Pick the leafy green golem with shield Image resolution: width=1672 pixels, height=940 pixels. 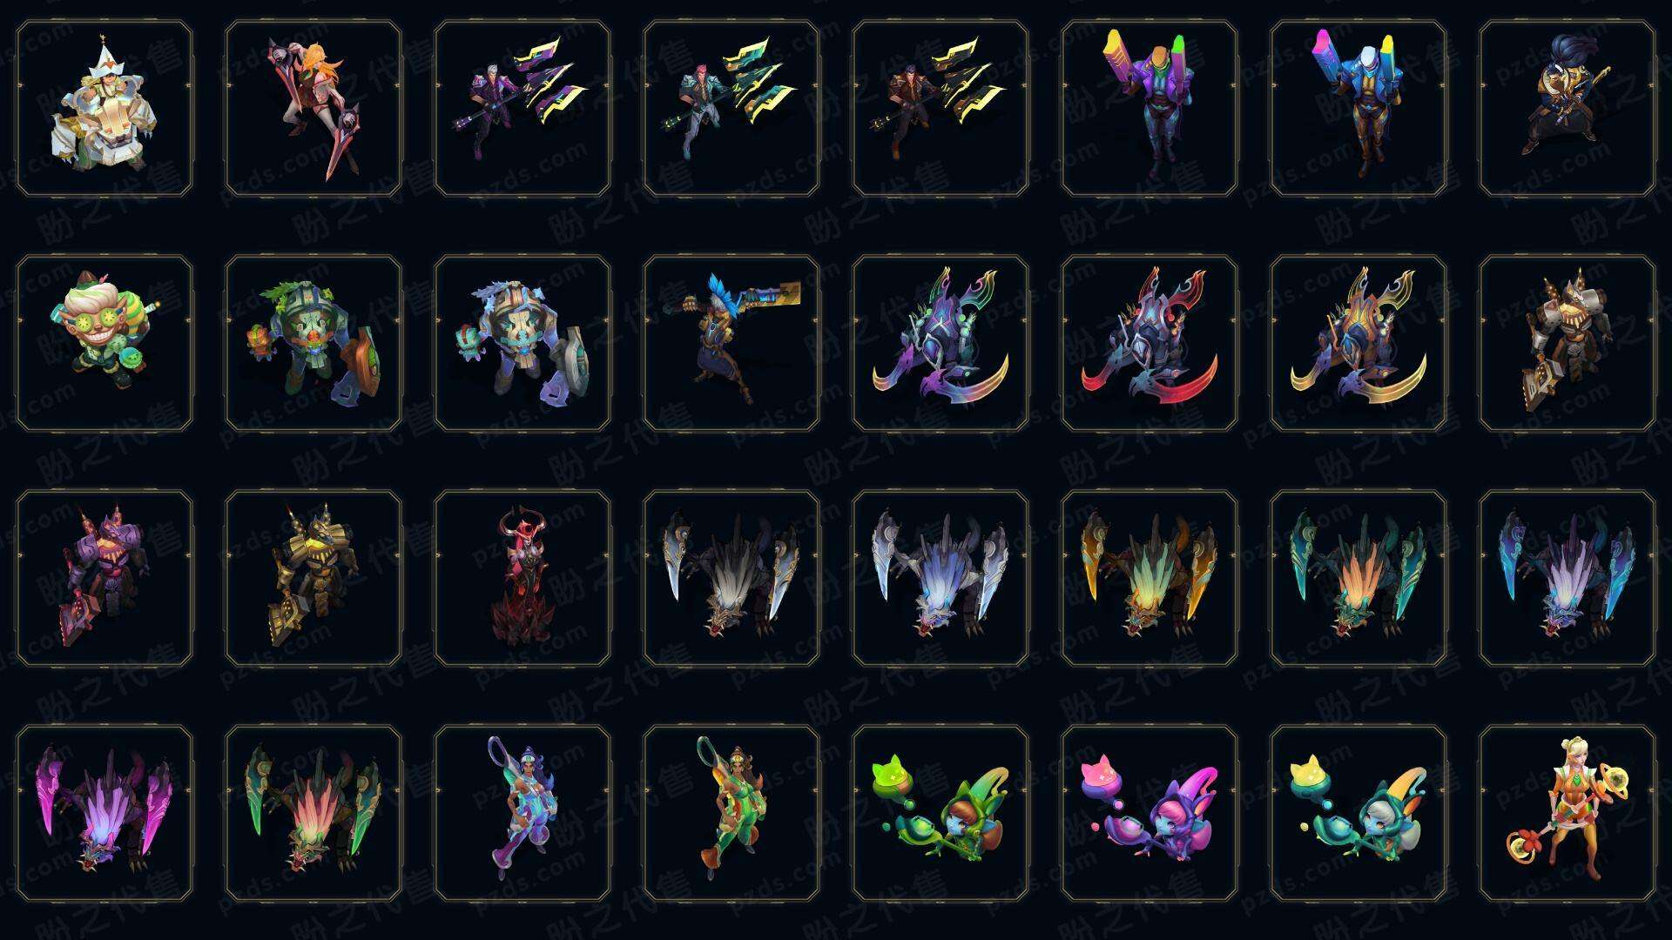tap(313, 343)
